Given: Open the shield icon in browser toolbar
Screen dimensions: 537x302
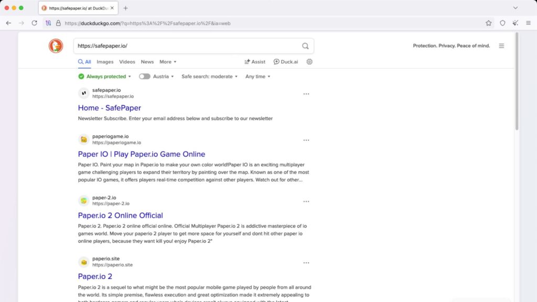Looking at the screenshot, I should tap(502, 23).
